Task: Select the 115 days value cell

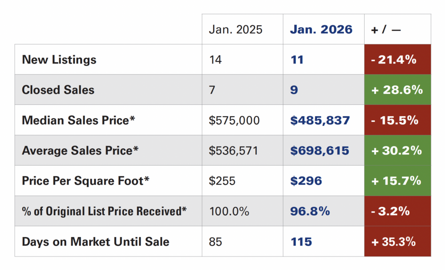Action: pos(301,241)
